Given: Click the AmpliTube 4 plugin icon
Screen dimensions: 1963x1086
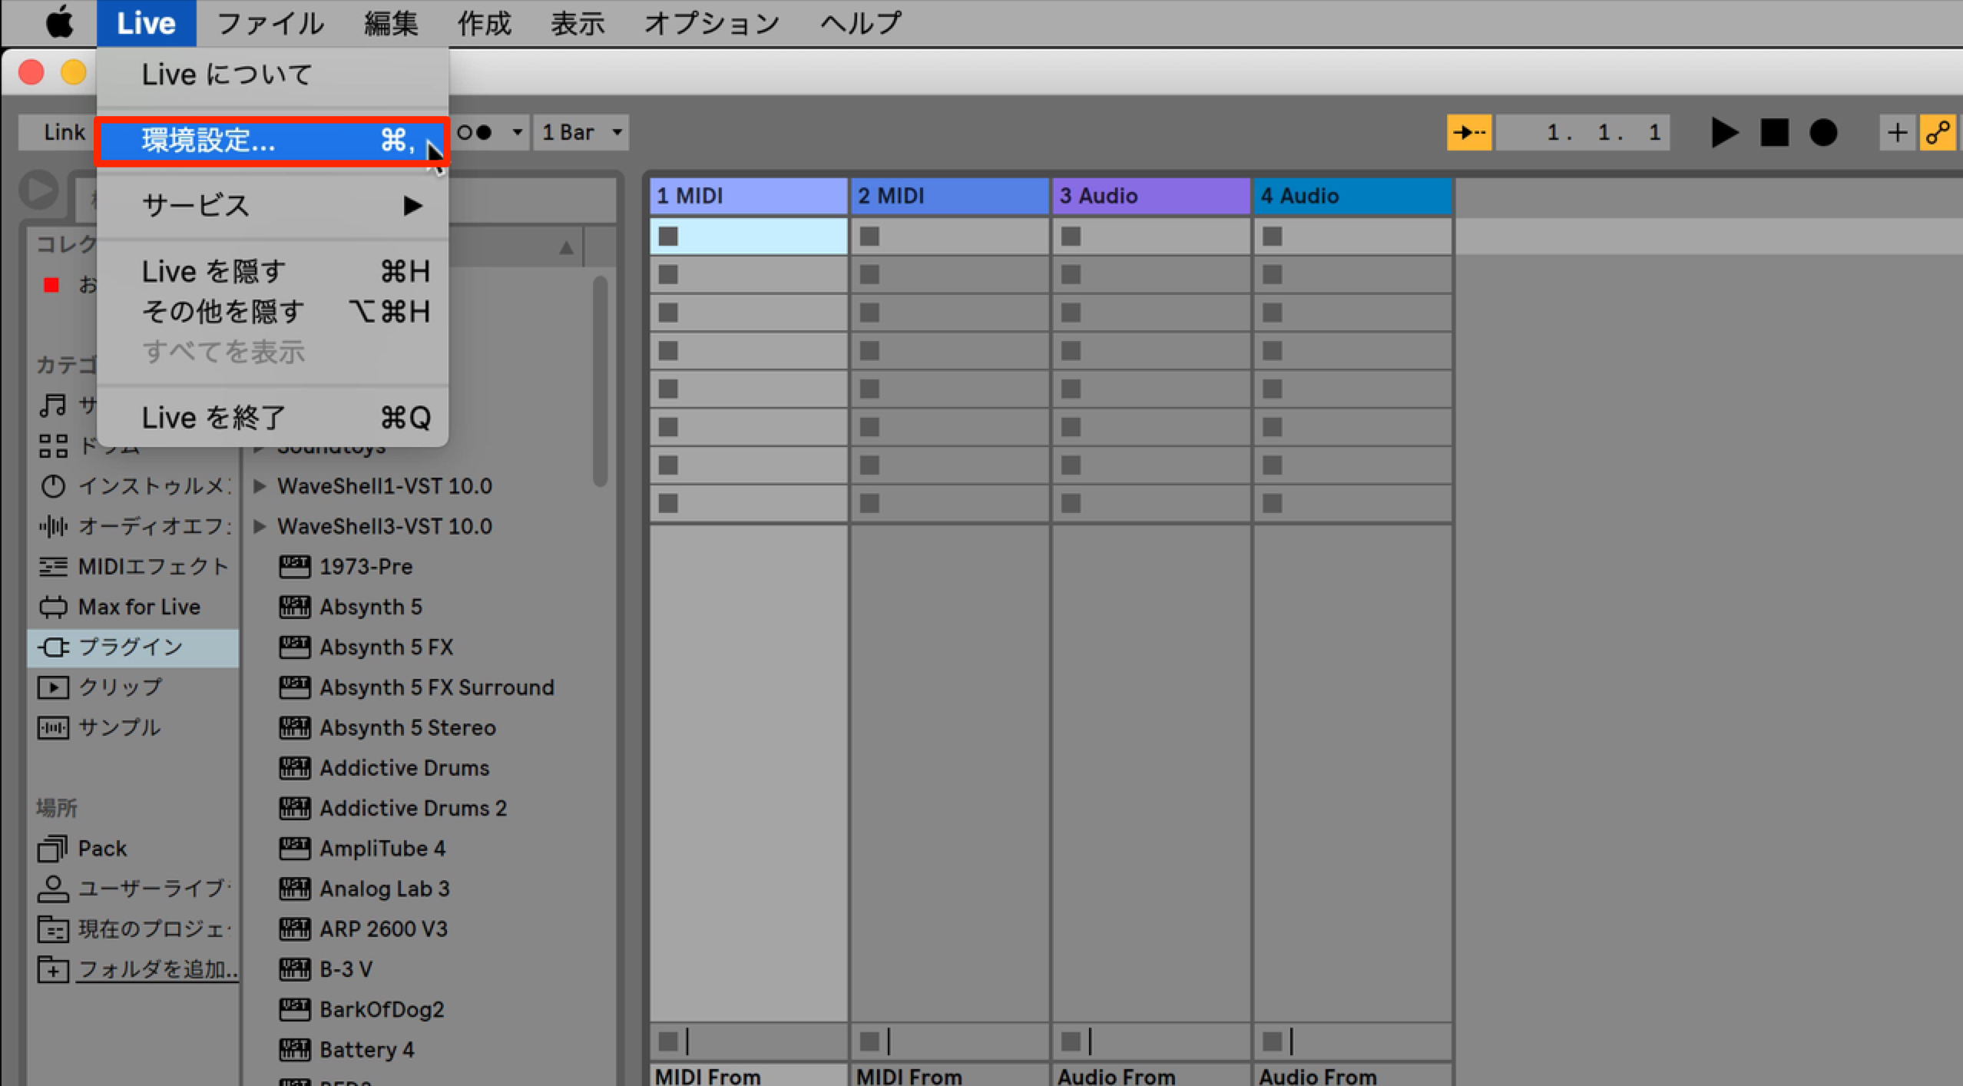Looking at the screenshot, I should coord(295,849).
